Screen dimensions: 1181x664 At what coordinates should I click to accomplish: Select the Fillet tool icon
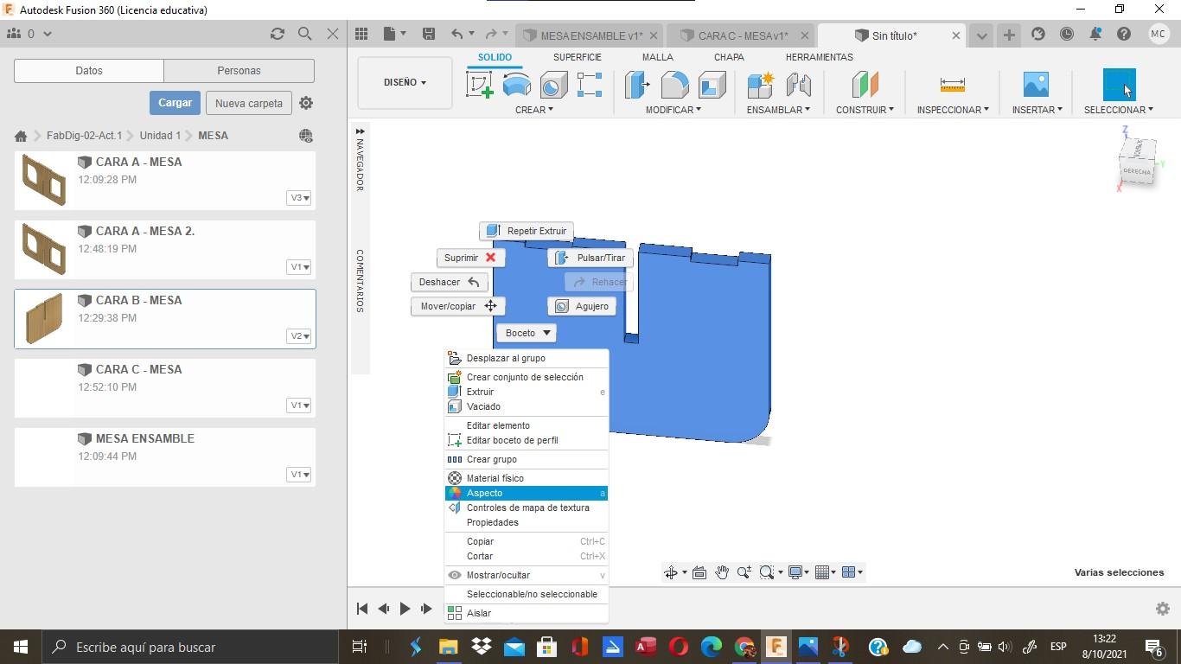pyautogui.click(x=674, y=85)
